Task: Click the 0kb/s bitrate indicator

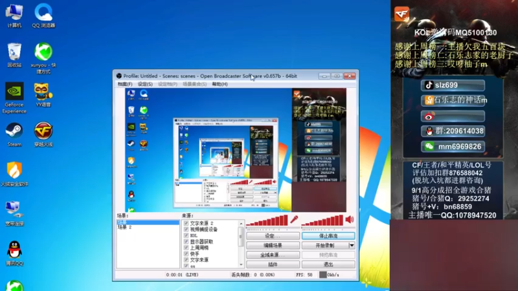Action: (330, 274)
